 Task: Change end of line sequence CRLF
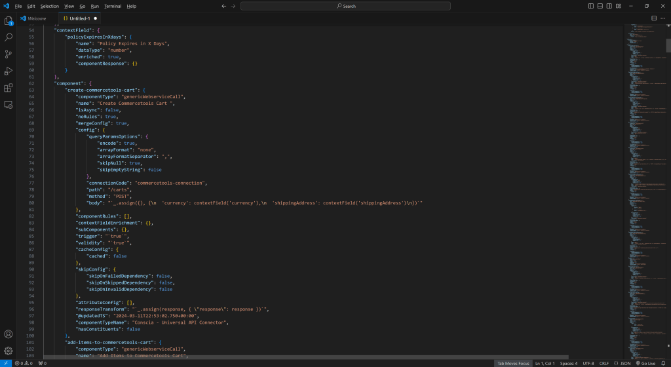(x=604, y=363)
